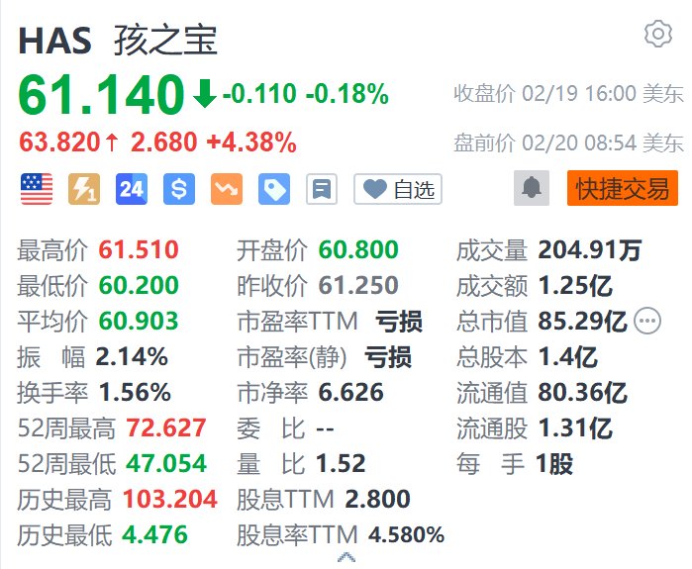Click the high price 61.510
The image size is (692, 569).
(139, 249)
